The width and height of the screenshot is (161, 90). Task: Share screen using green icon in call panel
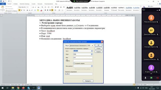[151, 78]
